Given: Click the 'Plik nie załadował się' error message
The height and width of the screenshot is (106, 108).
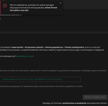Looking at the screenshot, I should [x=34, y=8].
